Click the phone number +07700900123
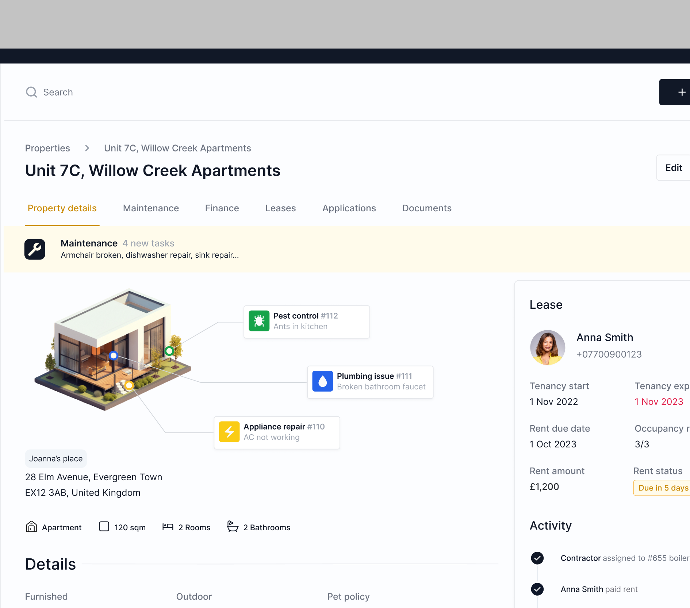The image size is (690, 608). pyautogui.click(x=609, y=354)
